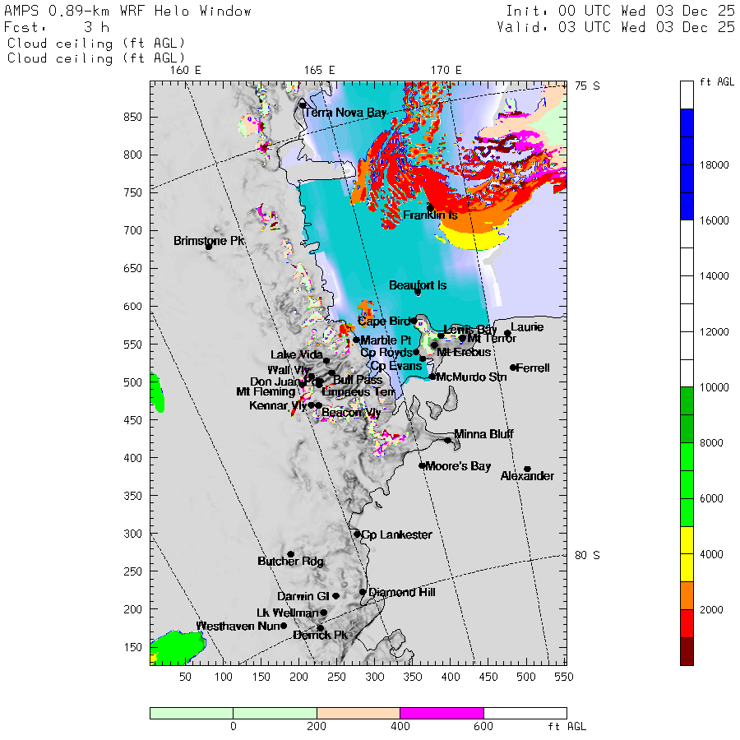Select the orange swatch on the vertical colorbar
This screenshot has height=740, width=740.
687,595
